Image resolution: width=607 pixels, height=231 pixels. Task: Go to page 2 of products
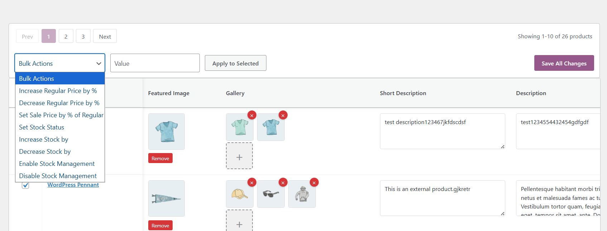point(66,36)
